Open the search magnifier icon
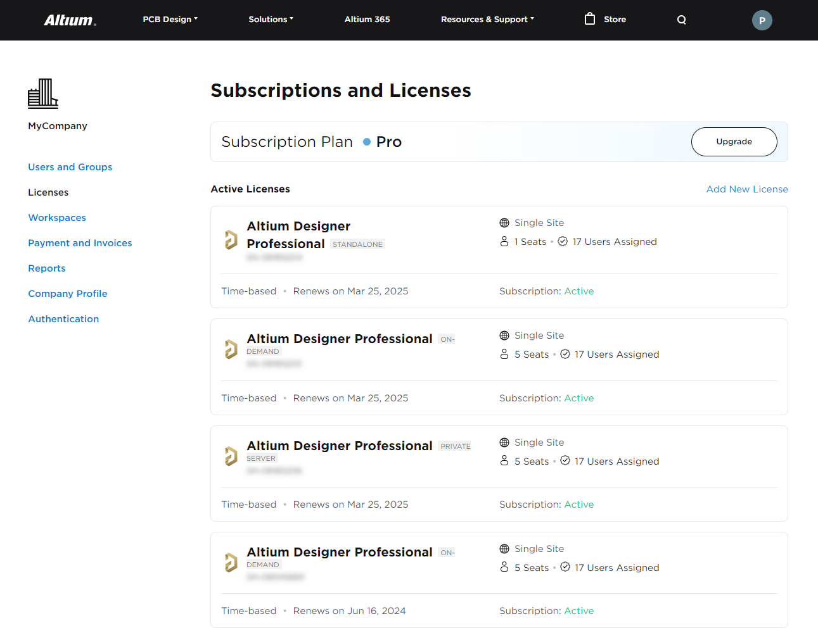 click(x=681, y=20)
